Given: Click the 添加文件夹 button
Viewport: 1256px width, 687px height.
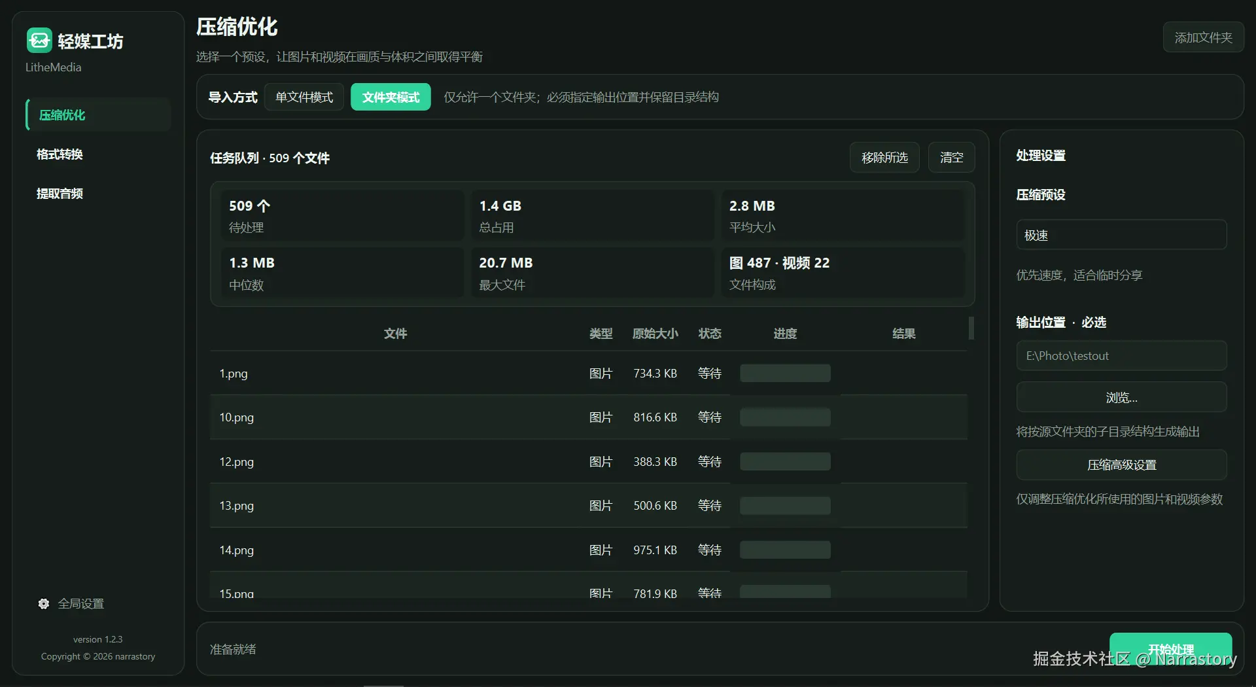Looking at the screenshot, I should [x=1203, y=37].
